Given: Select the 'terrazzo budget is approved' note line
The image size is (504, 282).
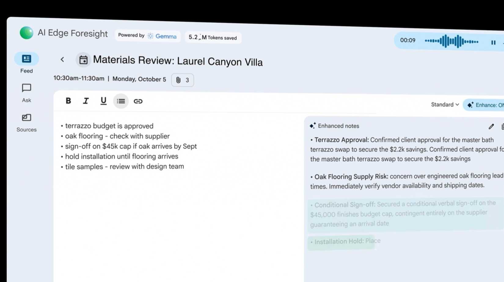Looking at the screenshot, I should (x=109, y=126).
